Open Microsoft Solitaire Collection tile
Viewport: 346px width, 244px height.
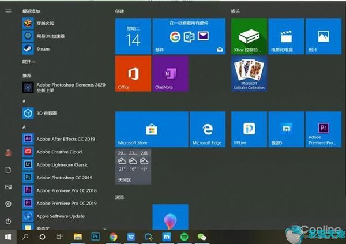pyautogui.click(x=249, y=73)
